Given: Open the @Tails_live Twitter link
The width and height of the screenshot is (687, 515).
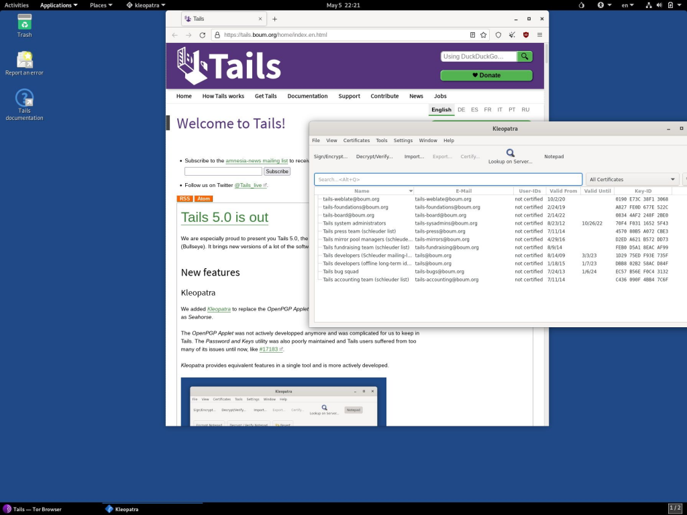Looking at the screenshot, I should [x=251, y=185].
